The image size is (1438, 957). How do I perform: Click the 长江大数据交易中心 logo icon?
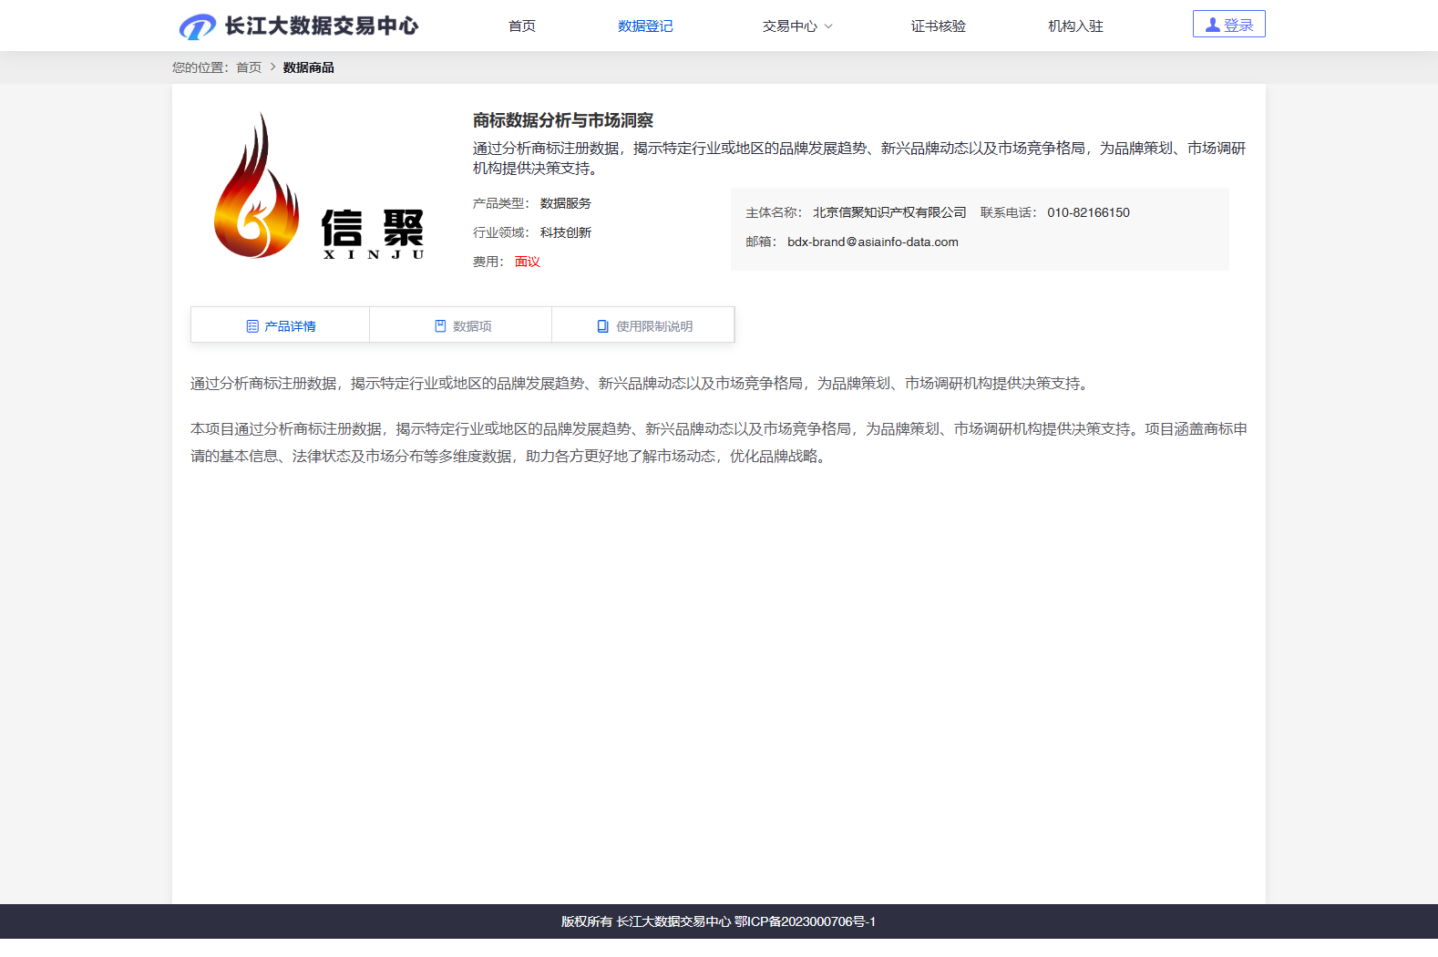point(197,26)
